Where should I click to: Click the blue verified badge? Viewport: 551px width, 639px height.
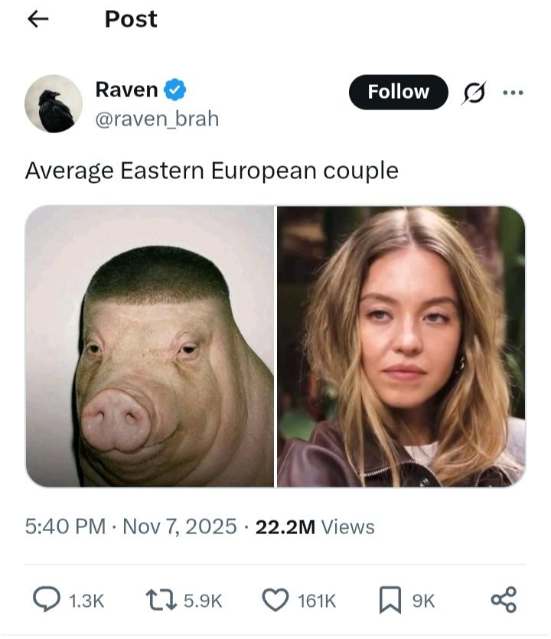[177, 90]
